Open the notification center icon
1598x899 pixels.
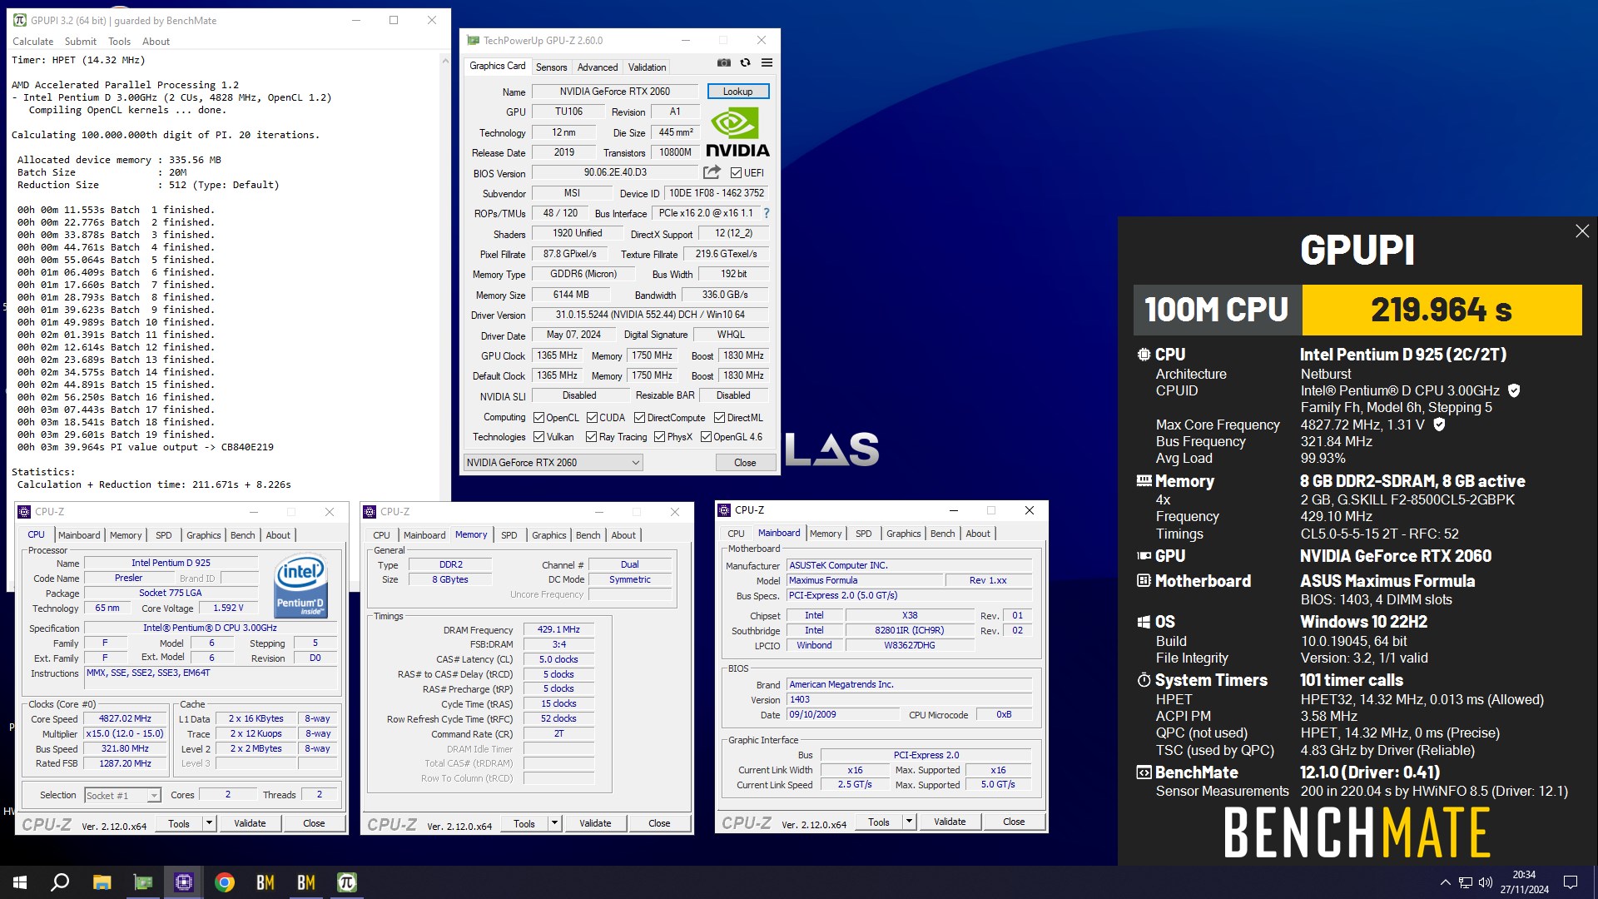1571,882
